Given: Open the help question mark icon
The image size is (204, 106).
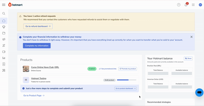Looking at the screenshot, I should [x=179, y=5].
